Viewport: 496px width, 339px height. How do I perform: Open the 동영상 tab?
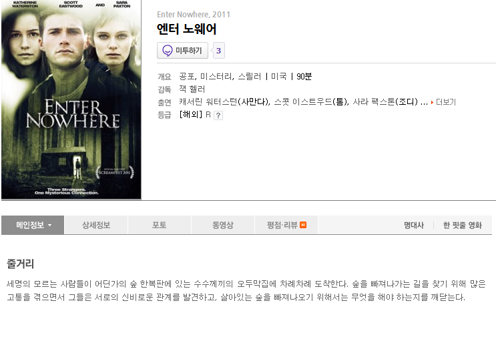point(223,225)
